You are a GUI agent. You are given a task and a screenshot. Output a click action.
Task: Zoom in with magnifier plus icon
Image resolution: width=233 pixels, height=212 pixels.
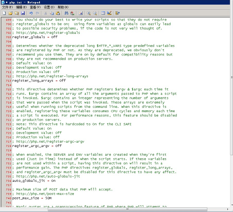[x=89, y=13]
